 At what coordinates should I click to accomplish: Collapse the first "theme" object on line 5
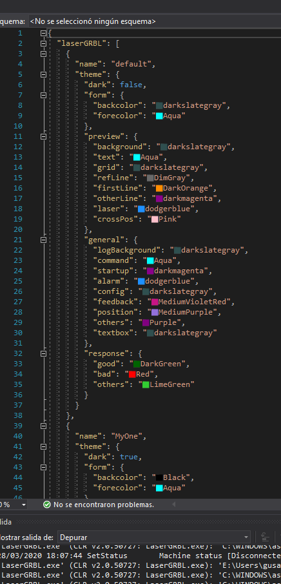tap(43, 74)
